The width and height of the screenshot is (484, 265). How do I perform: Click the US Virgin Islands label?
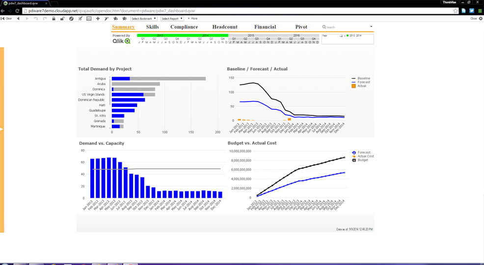click(93, 94)
